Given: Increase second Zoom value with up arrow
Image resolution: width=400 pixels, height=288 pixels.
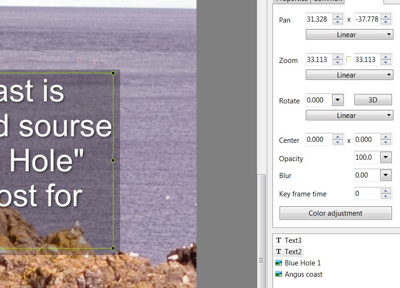Looking at the screenshot, I should tap(386, 57).
